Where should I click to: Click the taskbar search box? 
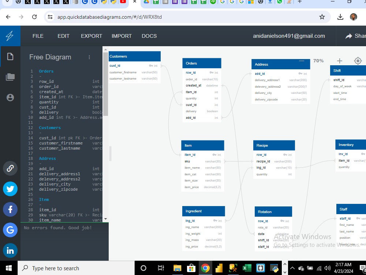76,268
